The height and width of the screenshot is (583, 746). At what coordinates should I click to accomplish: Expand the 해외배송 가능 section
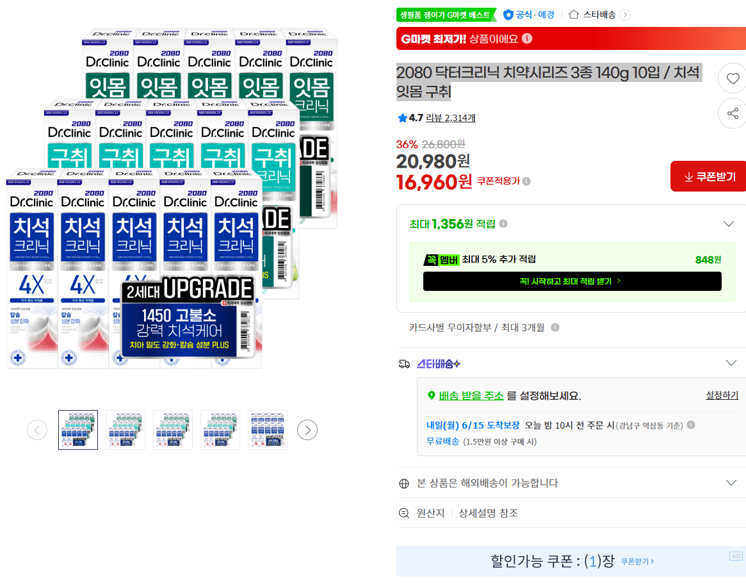(731, 483)
